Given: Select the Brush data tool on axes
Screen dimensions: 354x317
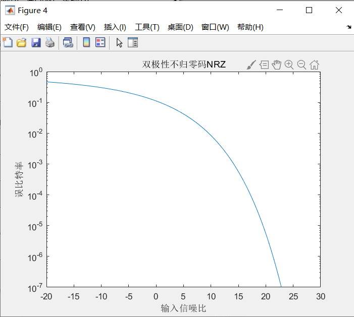Looking at the screenshot, I should click(251, 65).
